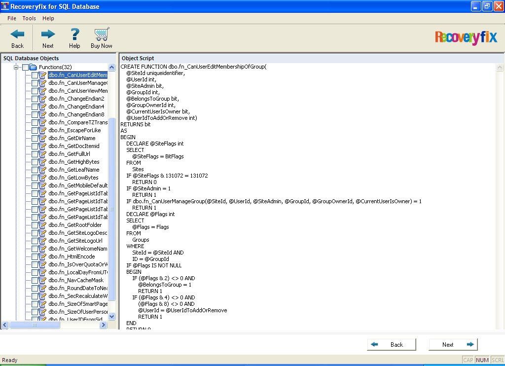
Task: Select dbo.fn_NavCacheMask in the tree
Action: coord(76,280)
